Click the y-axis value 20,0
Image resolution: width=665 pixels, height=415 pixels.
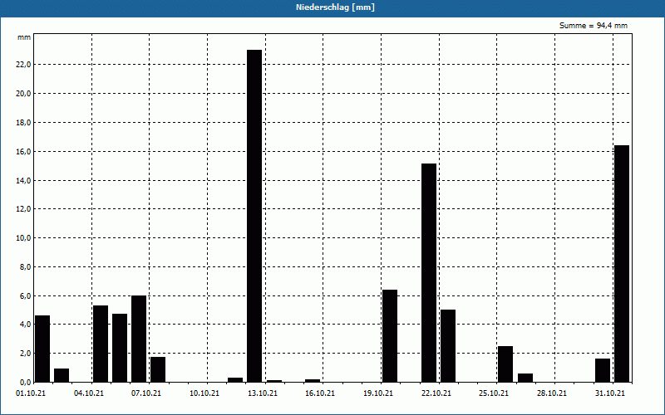[23, 94]
